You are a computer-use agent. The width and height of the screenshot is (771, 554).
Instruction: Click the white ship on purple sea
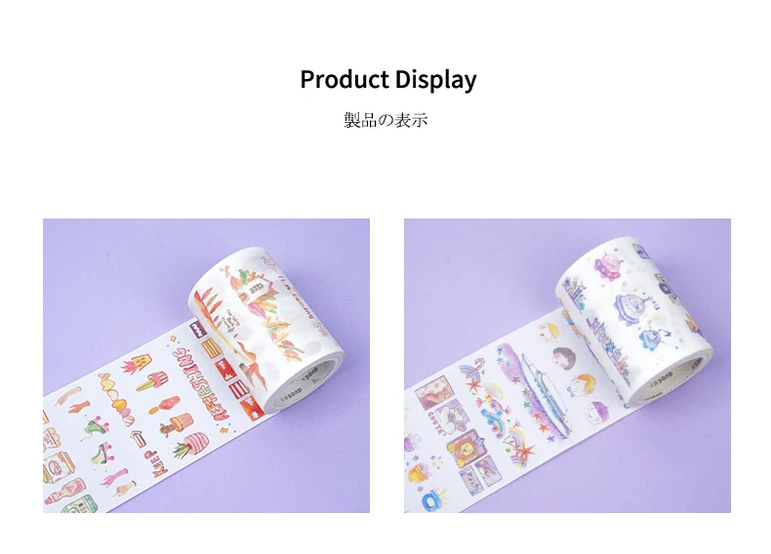(546, 393)
